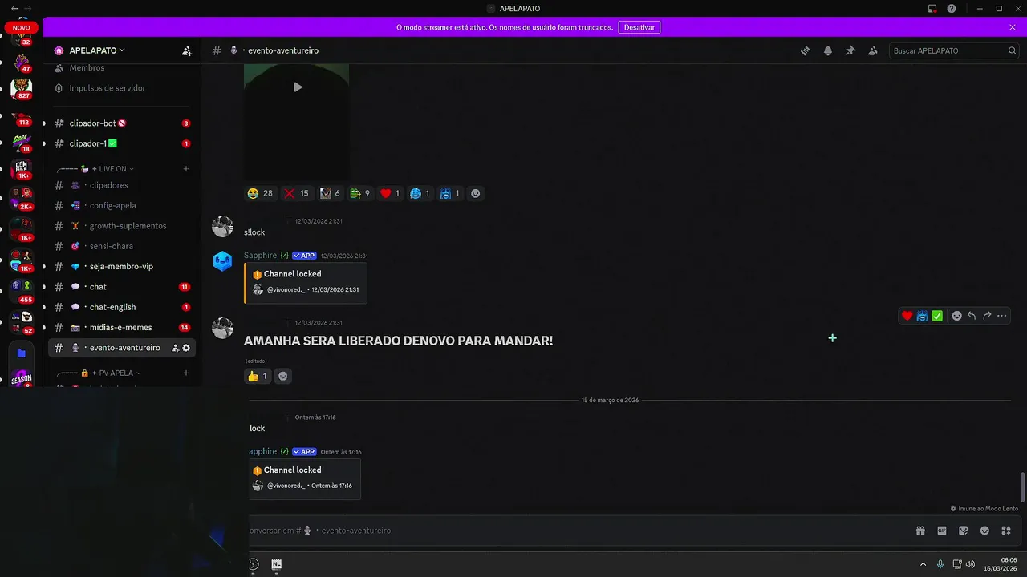
Task: Toggle the thumbs up reaction
Action: tap(258, 376)
